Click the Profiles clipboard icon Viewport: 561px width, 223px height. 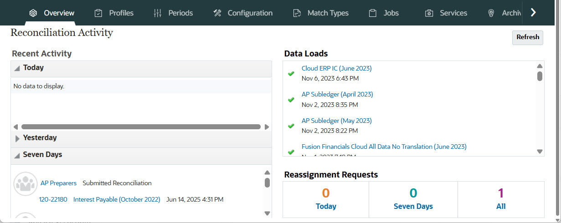(98, 13)
